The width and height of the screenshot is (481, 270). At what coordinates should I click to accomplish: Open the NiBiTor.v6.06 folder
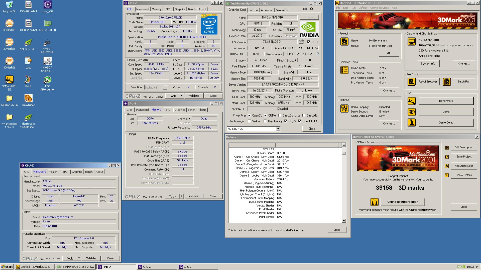(9, 100)
